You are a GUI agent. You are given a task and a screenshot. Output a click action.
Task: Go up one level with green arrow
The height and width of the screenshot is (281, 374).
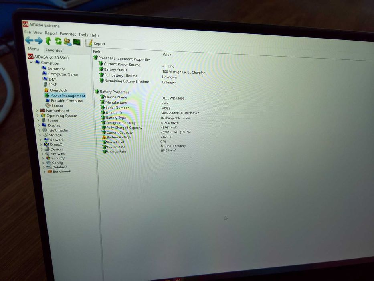coord(48,41)
